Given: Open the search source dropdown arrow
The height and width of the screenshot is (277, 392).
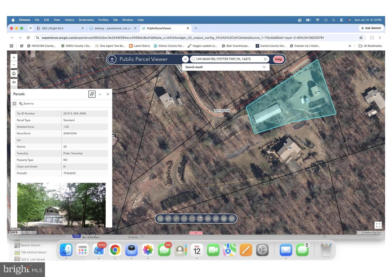Looking at the screenshot, I should (x=185, y=59).
